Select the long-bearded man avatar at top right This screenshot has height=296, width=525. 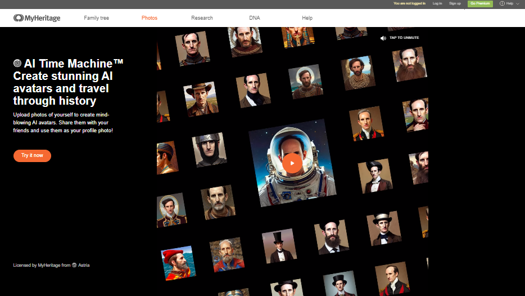[409, 64]
